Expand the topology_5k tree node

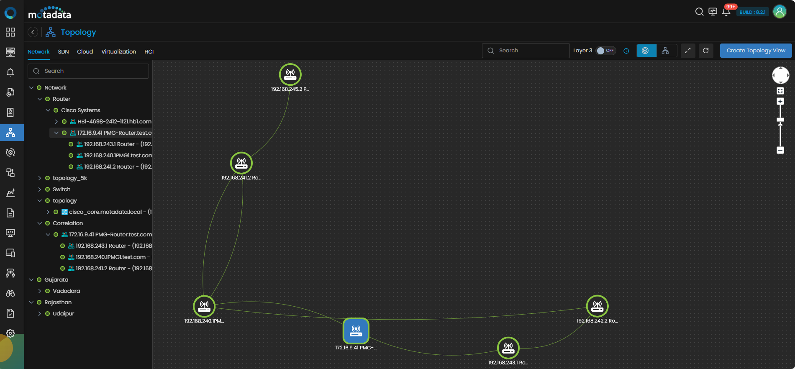pos(40,178)
